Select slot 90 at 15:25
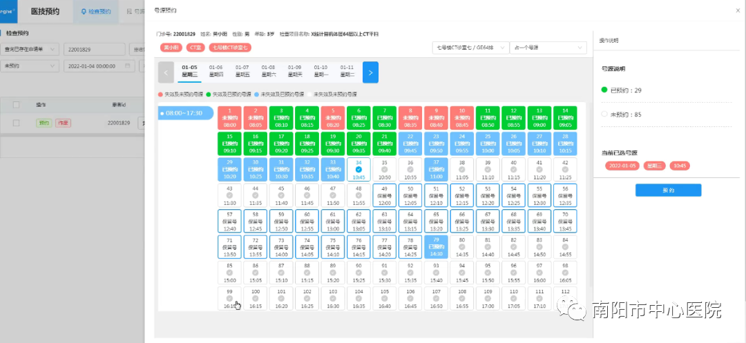This screenshot has height=343, width=746. click(358, 273)
